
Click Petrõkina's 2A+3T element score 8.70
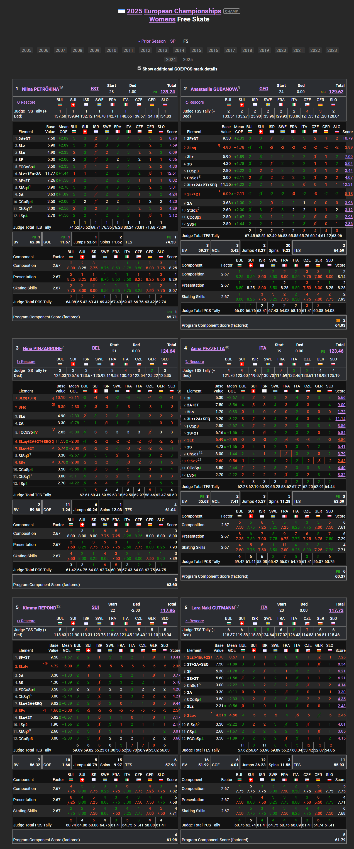[x=173, y=138]
